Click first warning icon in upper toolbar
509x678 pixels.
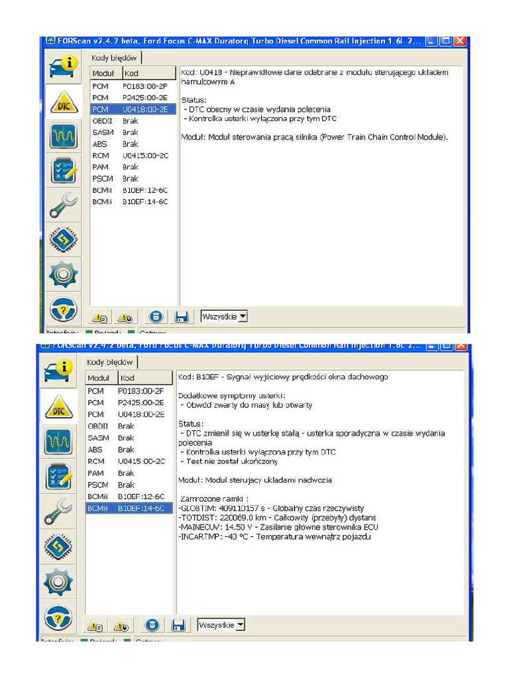click(100, 317)
